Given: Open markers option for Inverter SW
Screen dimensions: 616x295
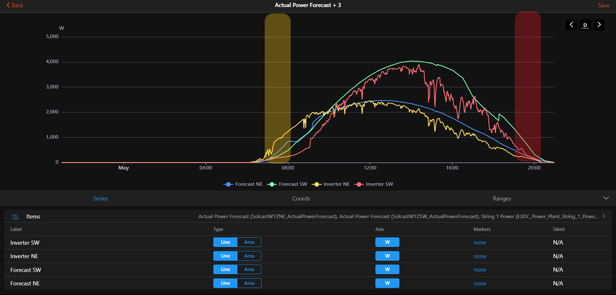Looking at the screenshot, I should pos(480,242).
